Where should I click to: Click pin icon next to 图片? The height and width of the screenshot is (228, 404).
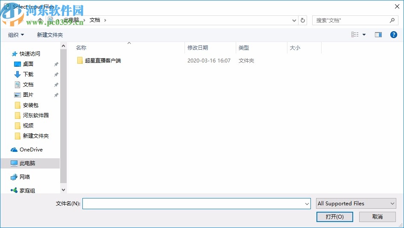(56, 95)
